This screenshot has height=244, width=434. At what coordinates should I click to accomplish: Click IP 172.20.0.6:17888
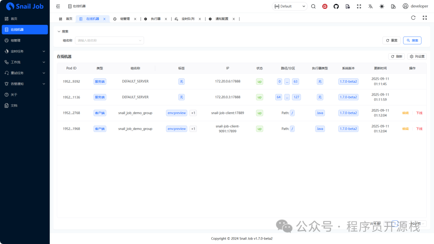point(227,81)
